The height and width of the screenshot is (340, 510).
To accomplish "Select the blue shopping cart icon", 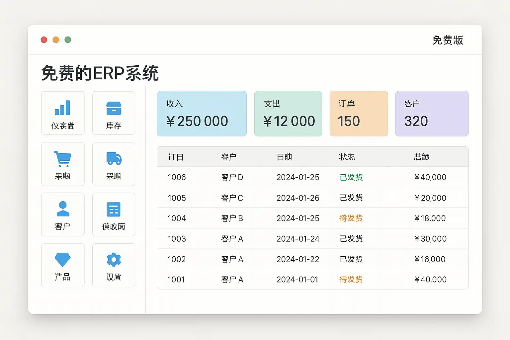I will point(62,159).
